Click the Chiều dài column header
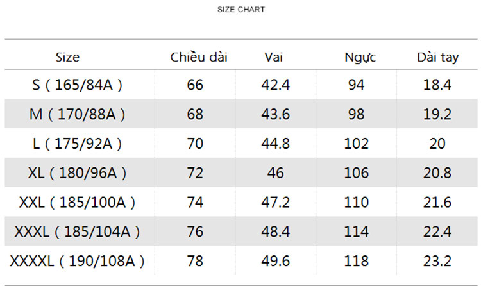Image resolution: width=481 pixels, height=286 pixels. point(199,57)
